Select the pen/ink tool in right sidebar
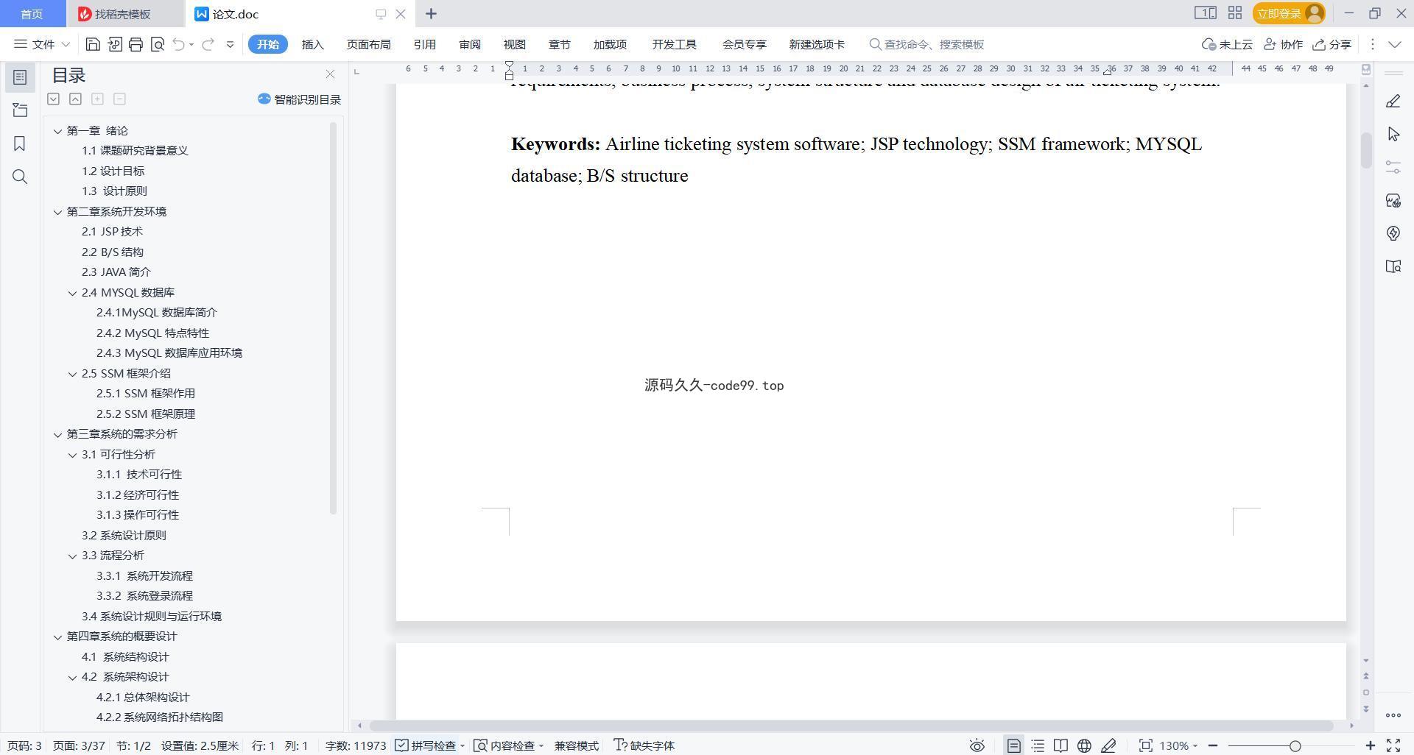1414x755 pixels. tap(1393, 102)
